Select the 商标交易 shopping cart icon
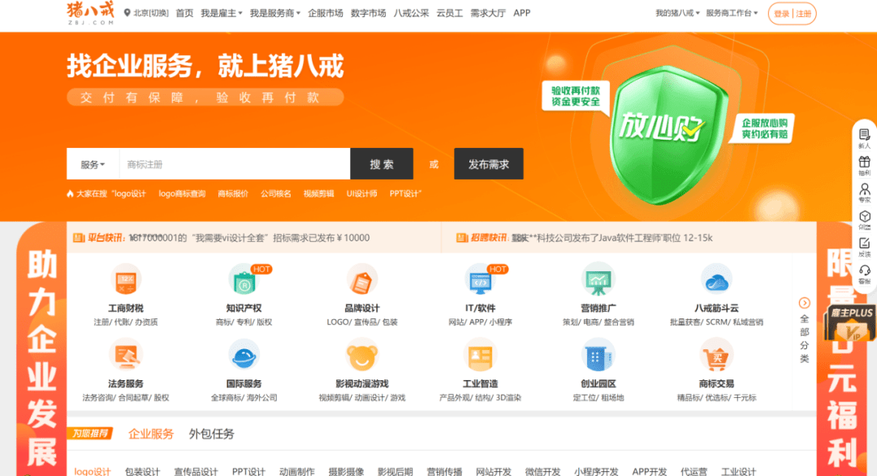Screen dimensions: 877x476 716,357
